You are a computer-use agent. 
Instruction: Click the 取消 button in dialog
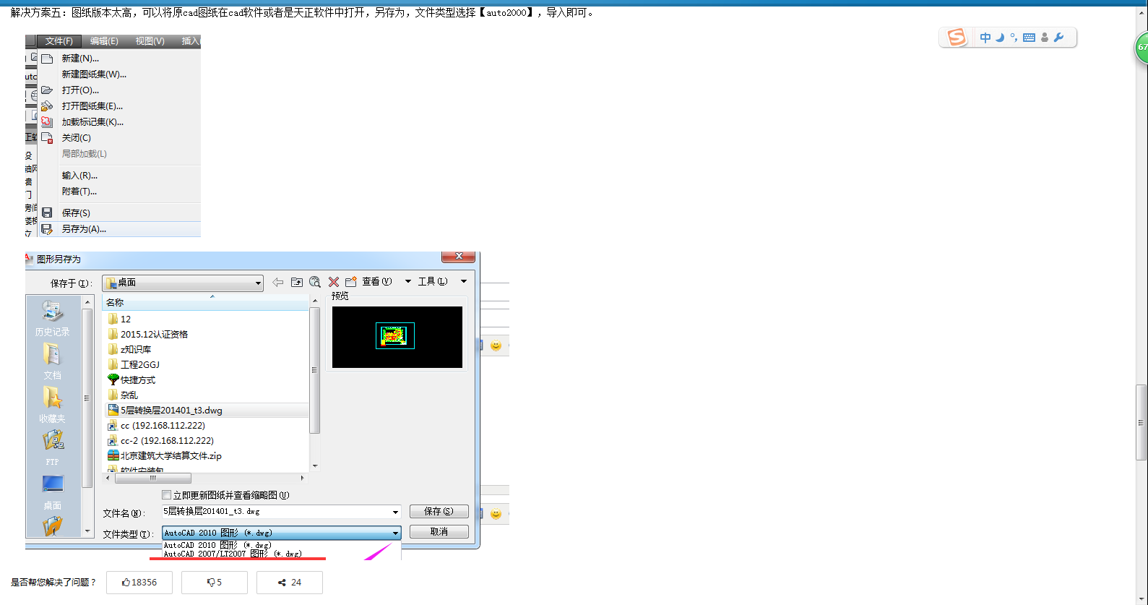439,532
